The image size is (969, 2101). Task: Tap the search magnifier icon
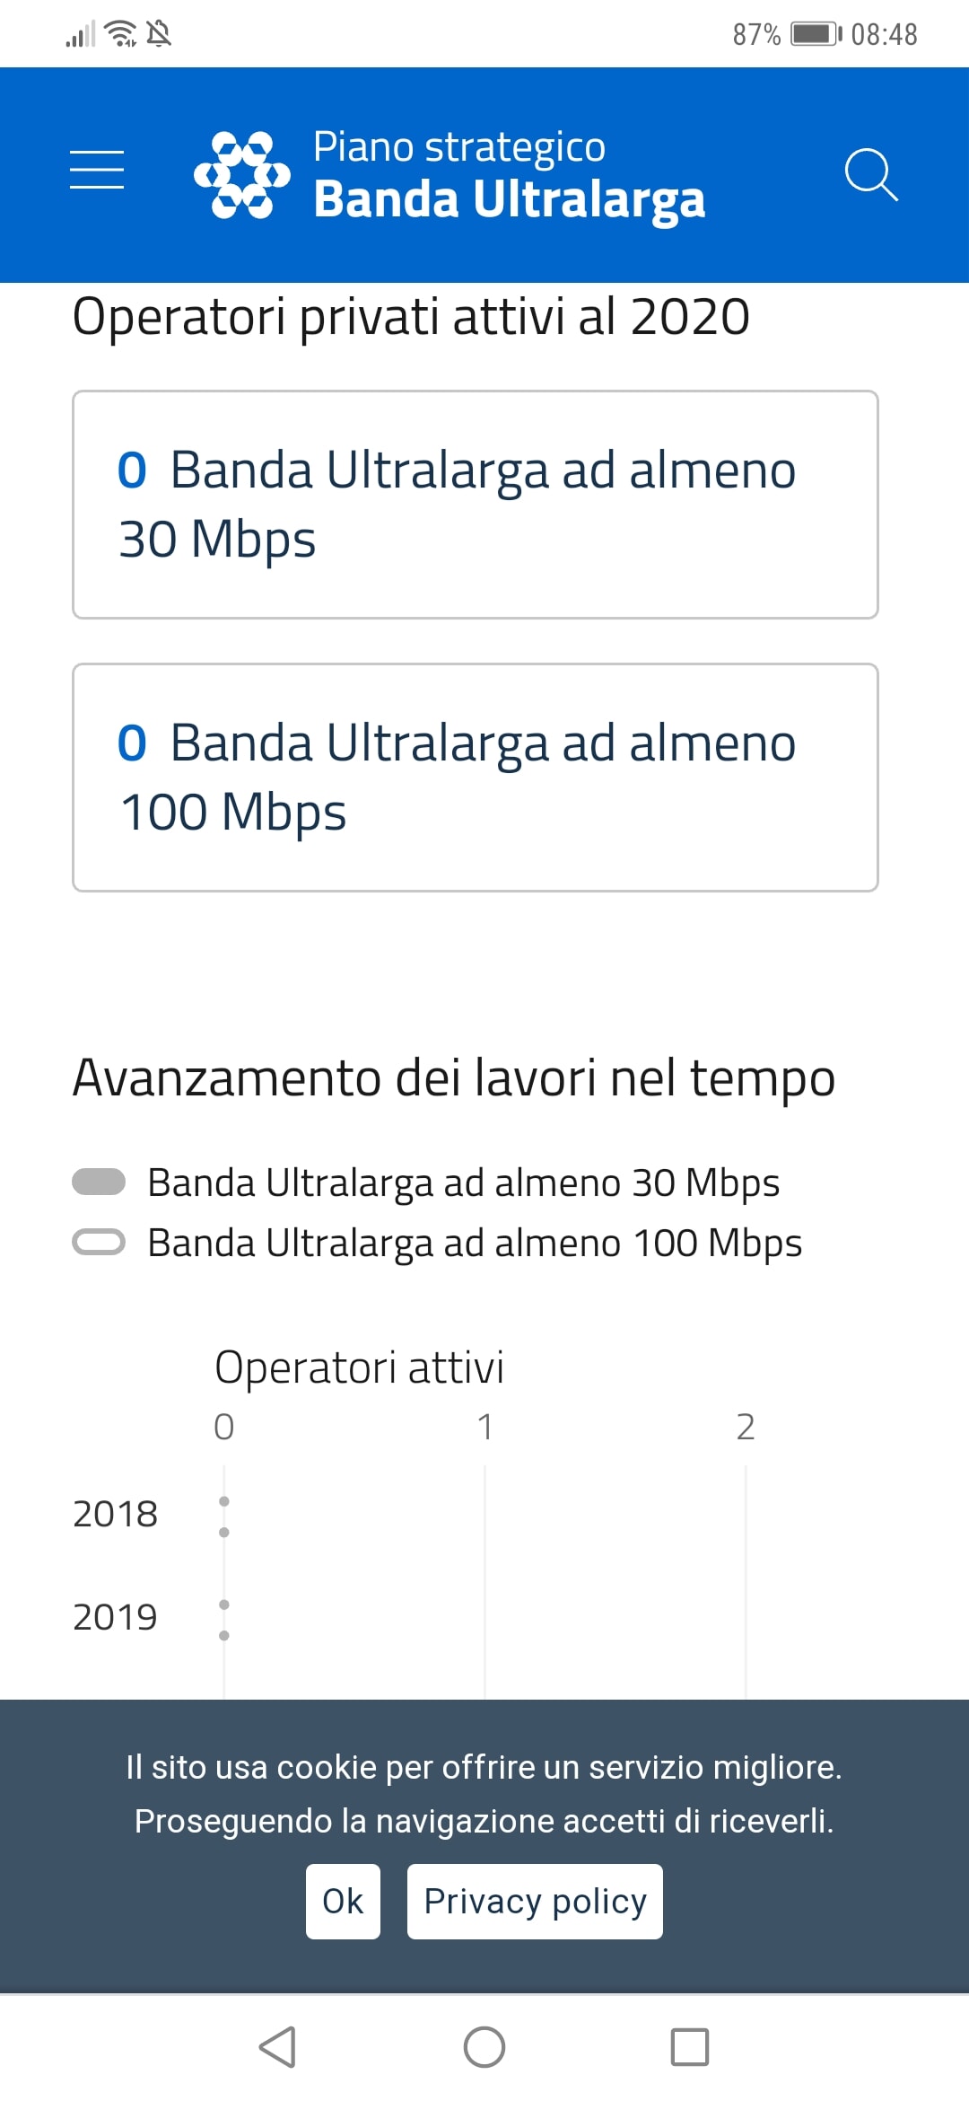pos(870,174)
